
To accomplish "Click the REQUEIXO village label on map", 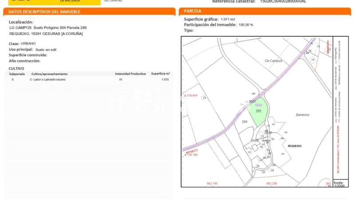I will [x=295, y=146].
